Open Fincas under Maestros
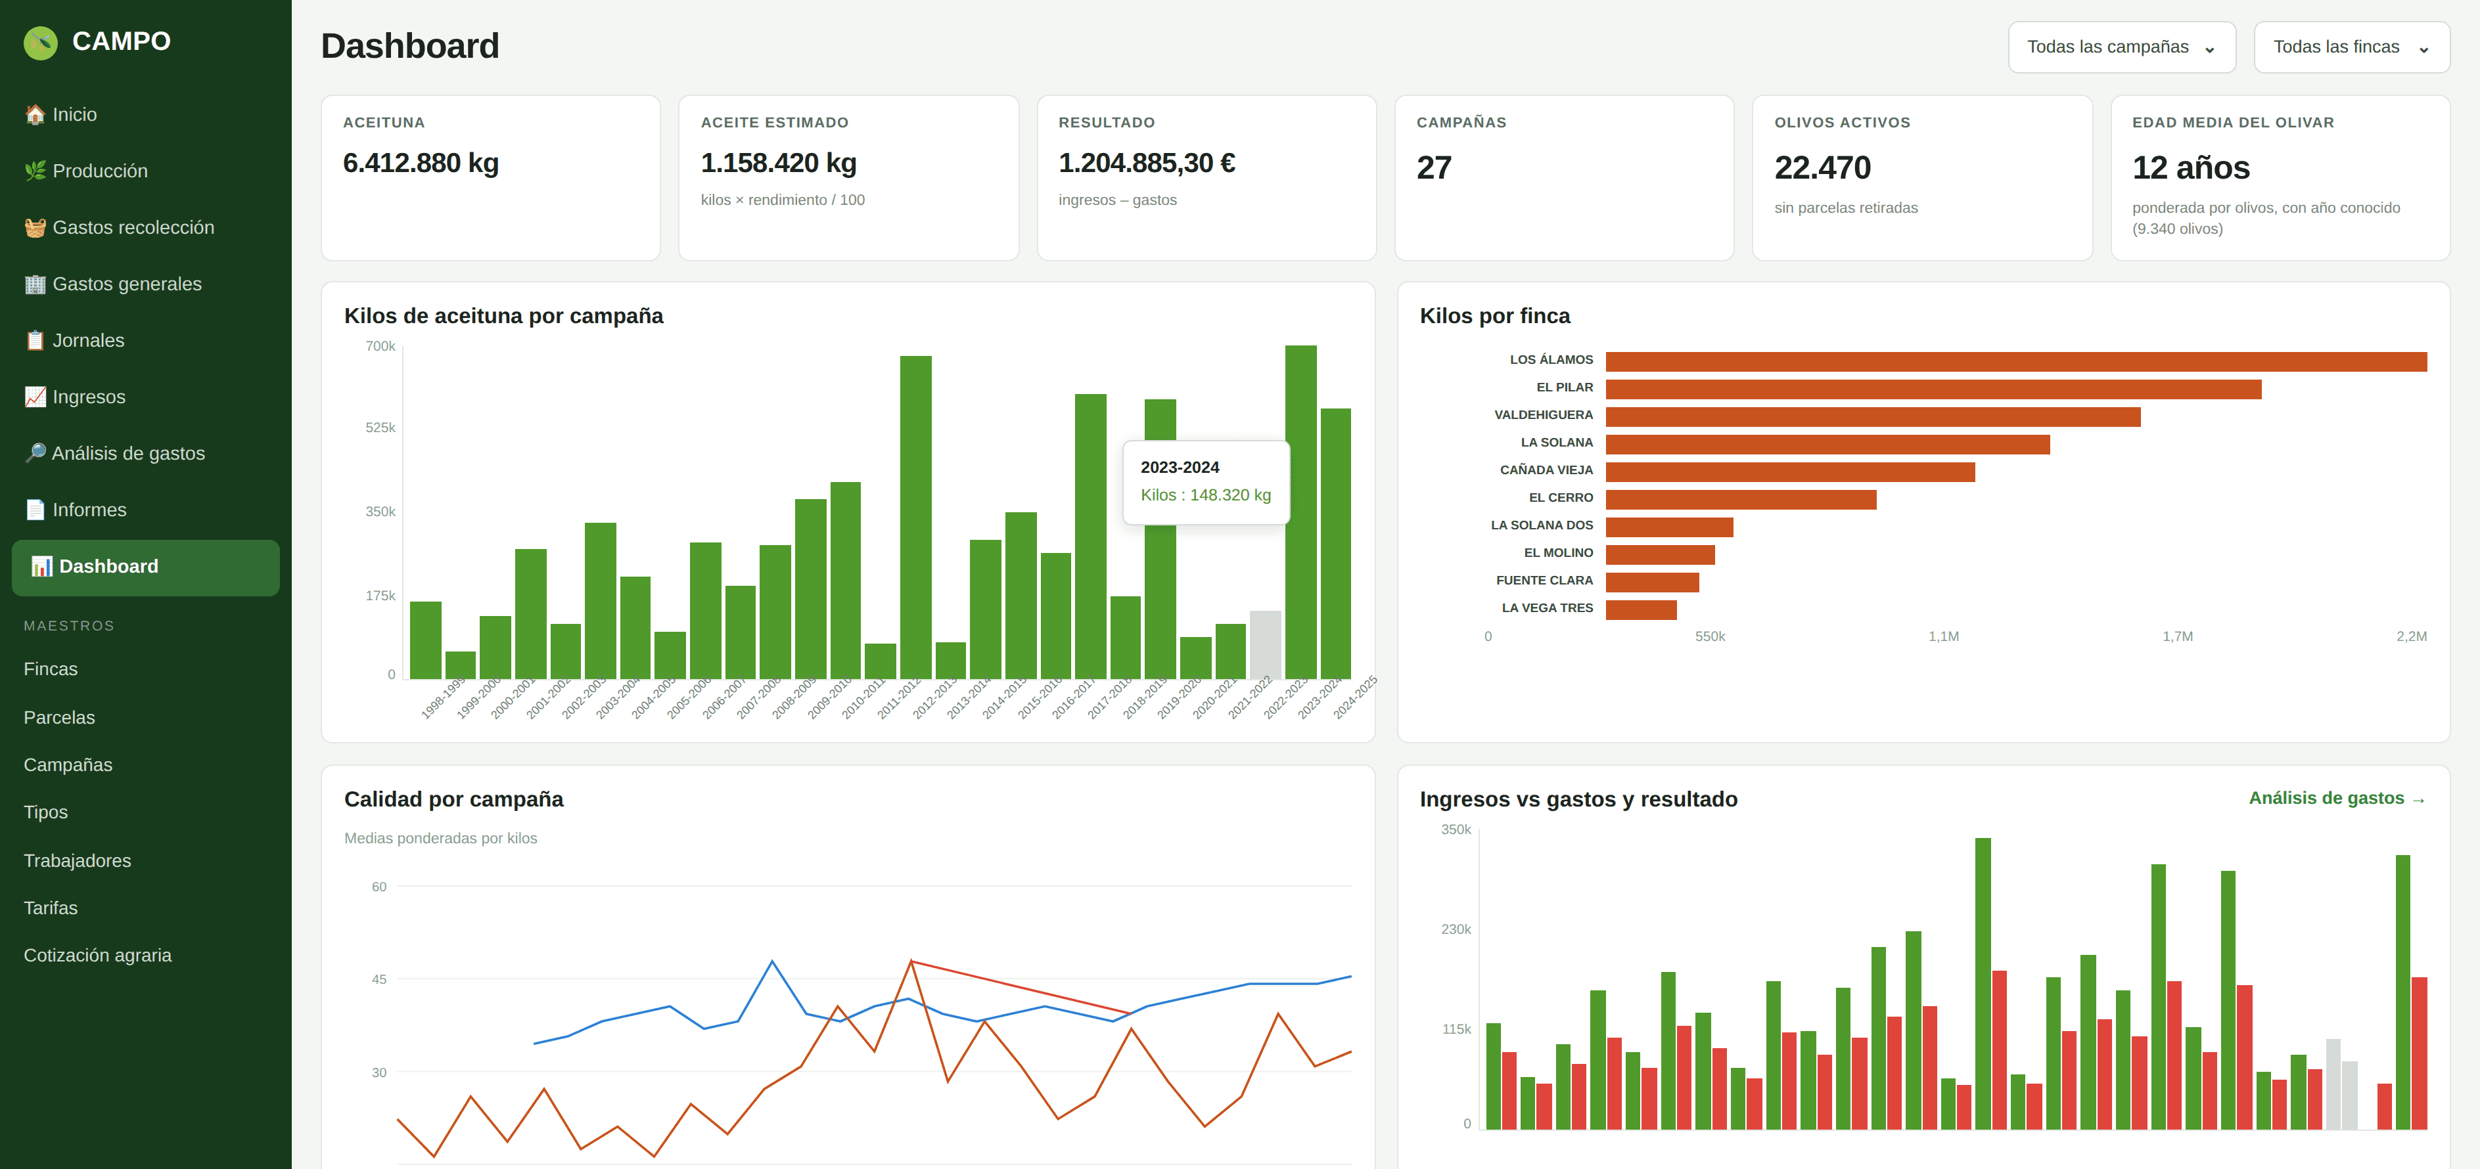 click(x=145, y=670)
